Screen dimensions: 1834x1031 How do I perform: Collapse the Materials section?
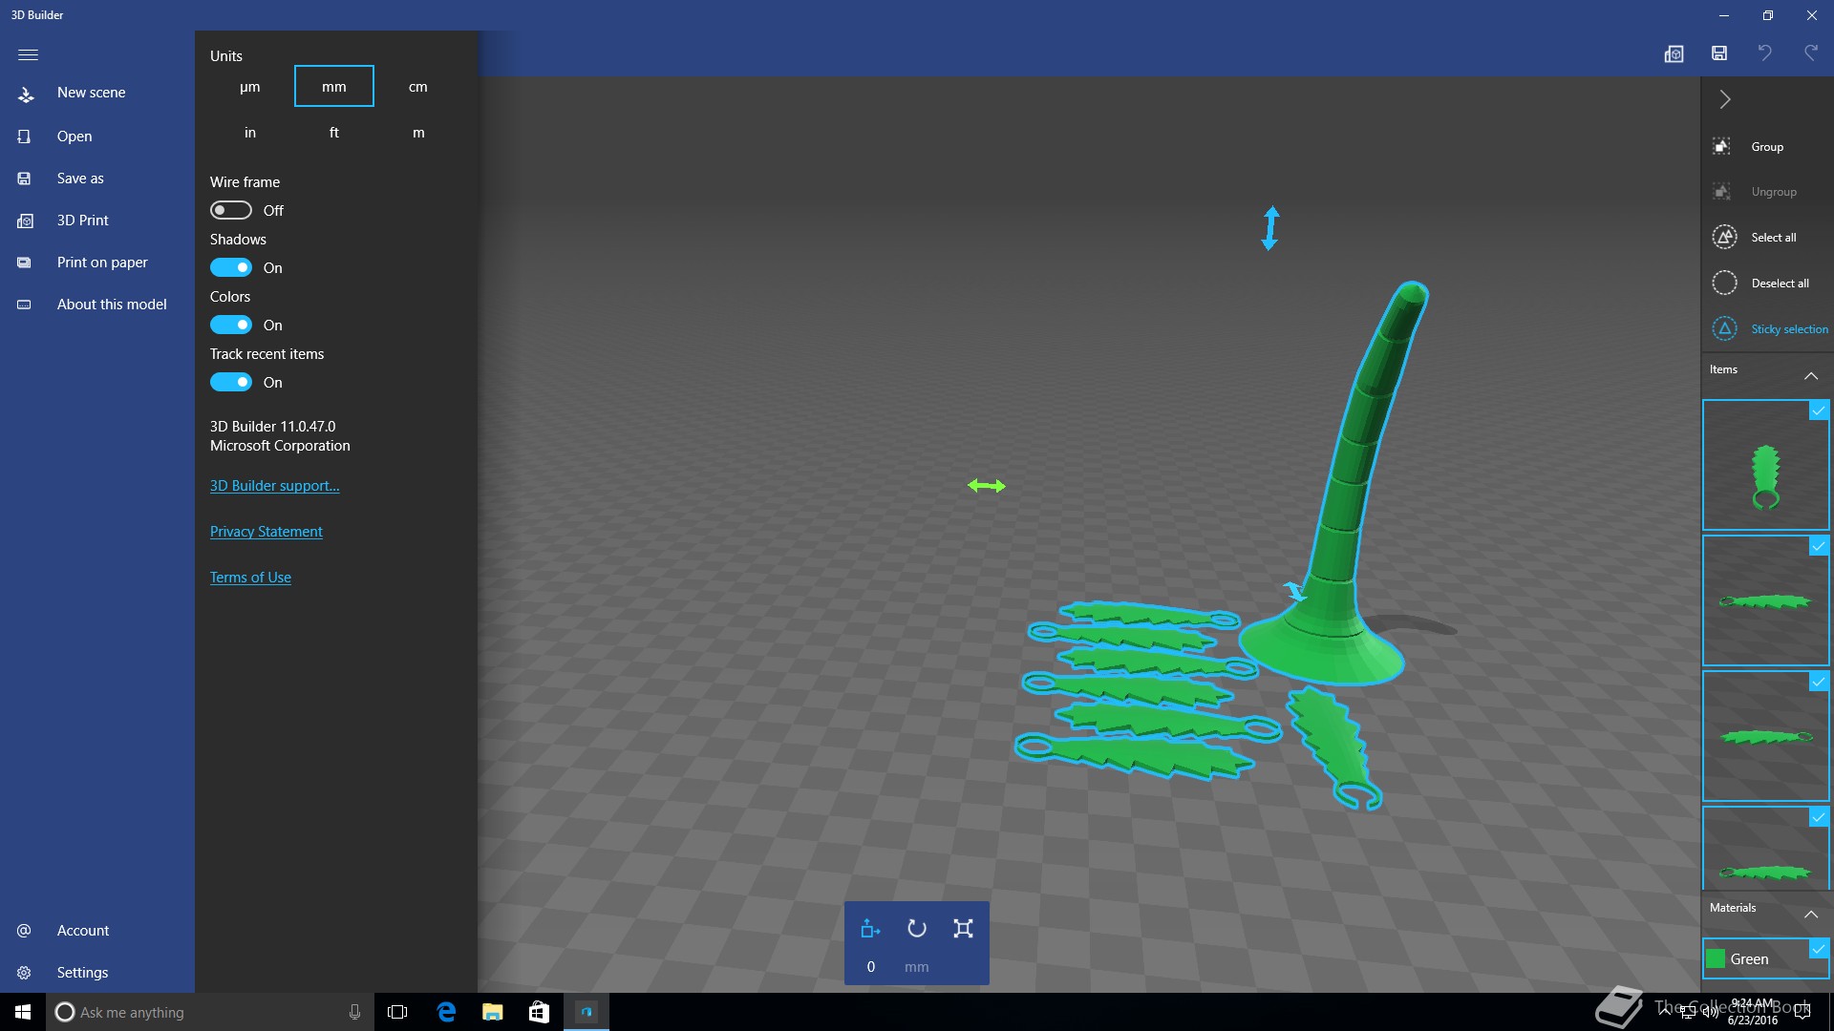(x=1811, y=914)
